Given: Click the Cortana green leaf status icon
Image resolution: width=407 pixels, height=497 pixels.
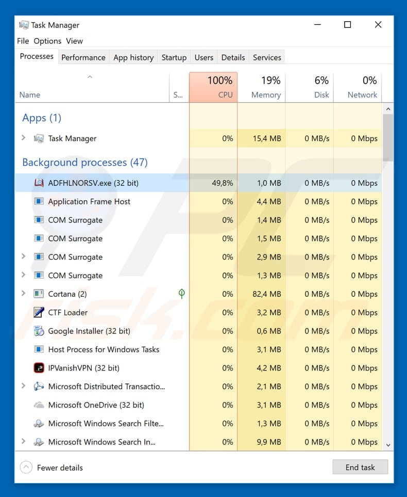Looking at the screenshot, I should tap(182, 294).
